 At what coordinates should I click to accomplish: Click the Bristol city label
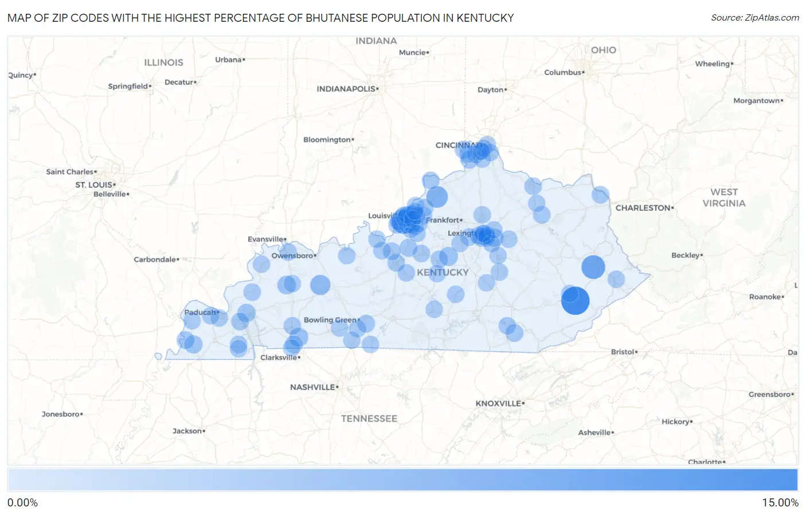point(623,352)
